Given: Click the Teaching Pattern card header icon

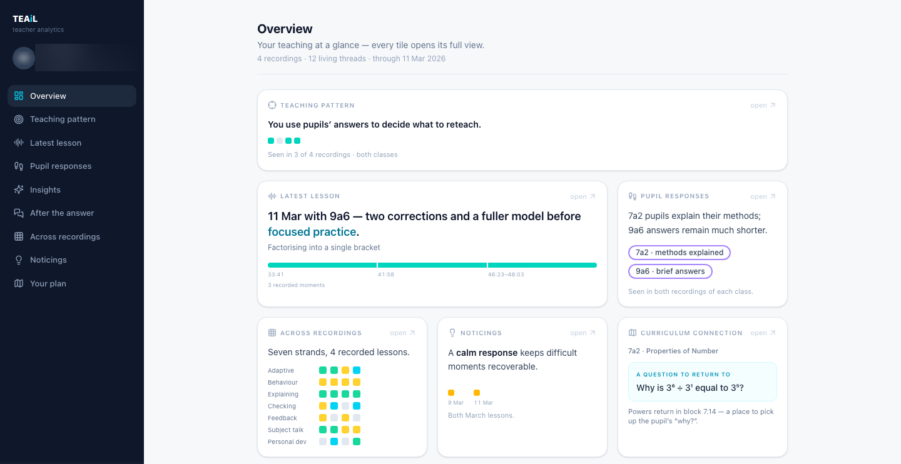Looking at the screenshot, I should [272, 105].
